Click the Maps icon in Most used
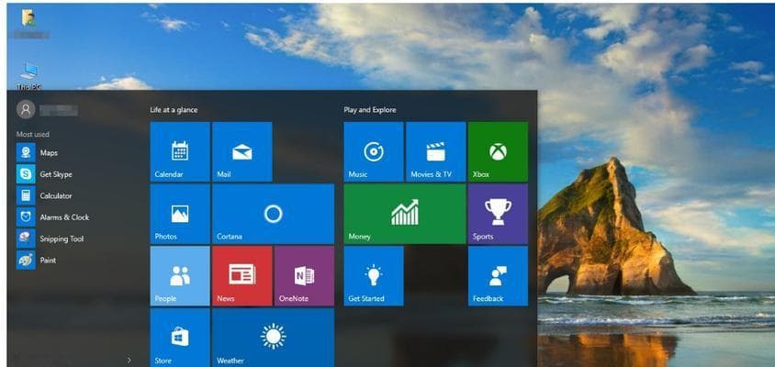Image resolution: width=775 pixels, height=367 pixels. tap(26, 152)
